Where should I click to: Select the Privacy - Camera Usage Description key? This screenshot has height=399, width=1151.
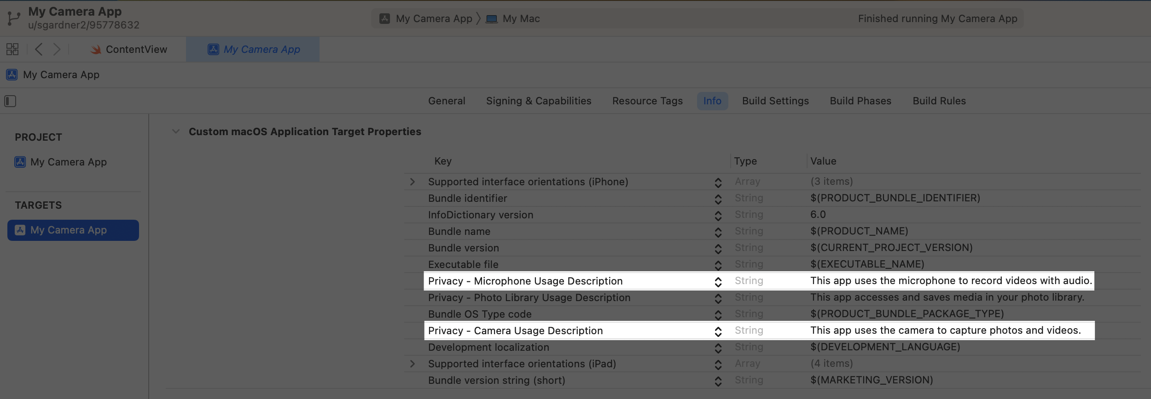(x=515, y=331)
